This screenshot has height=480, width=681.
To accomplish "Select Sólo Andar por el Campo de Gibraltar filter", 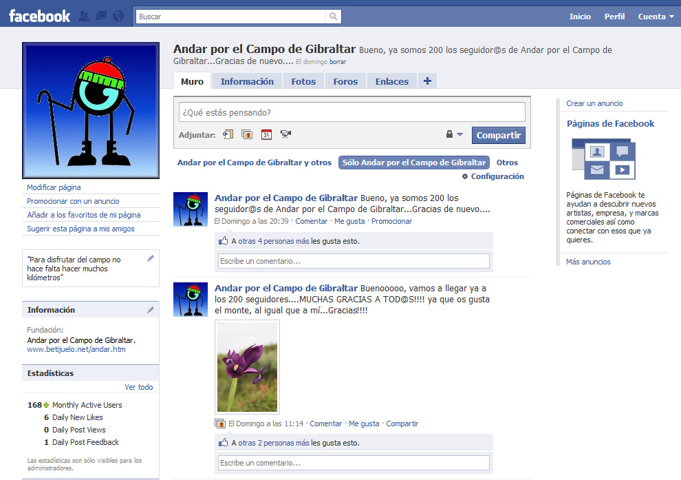I will coord(414,163).
